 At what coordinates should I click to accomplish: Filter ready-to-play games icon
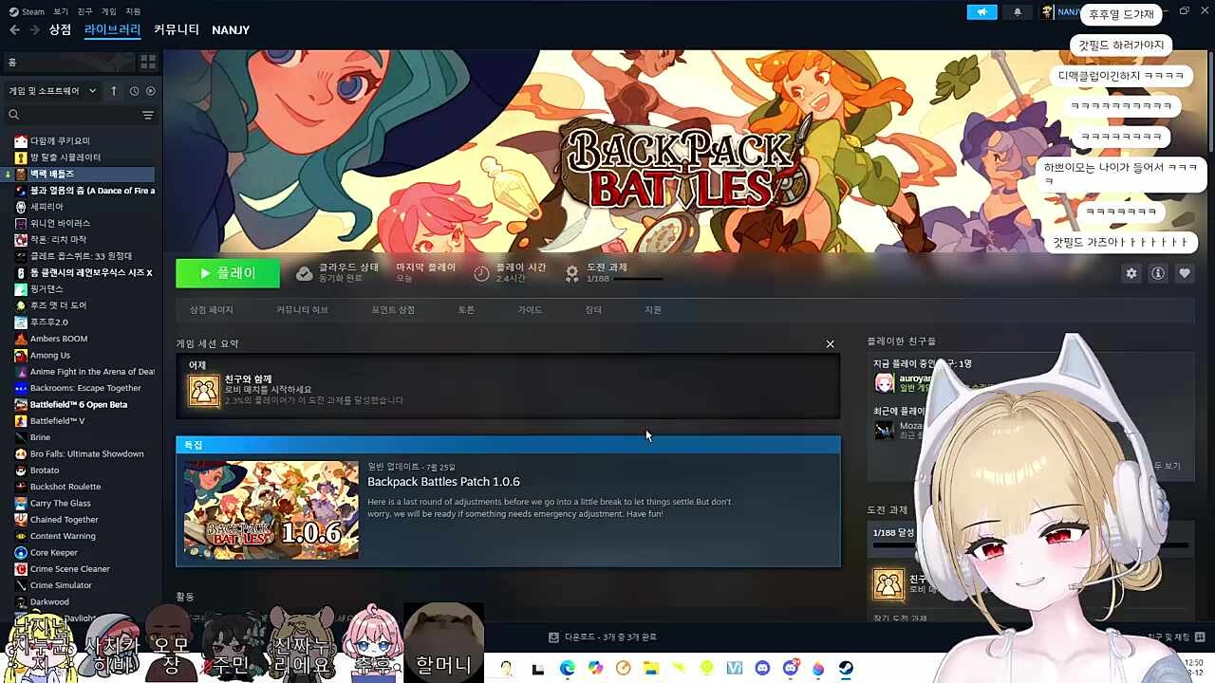pos(150,91)
